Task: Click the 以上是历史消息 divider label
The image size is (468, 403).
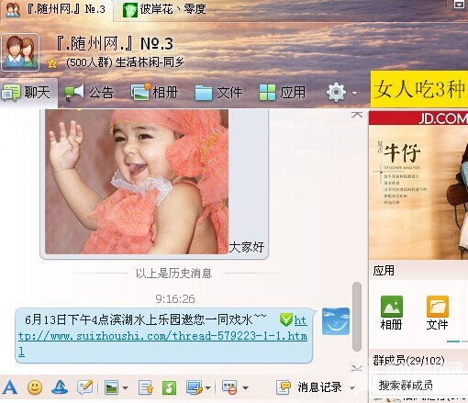Action: 173,273
